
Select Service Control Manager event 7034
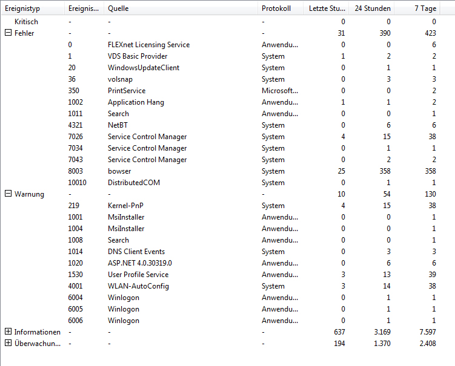[221, 148]
